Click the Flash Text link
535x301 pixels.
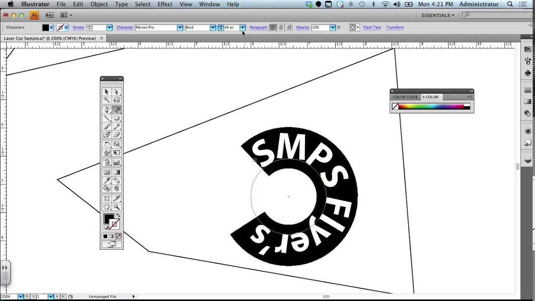click(372, 28)
